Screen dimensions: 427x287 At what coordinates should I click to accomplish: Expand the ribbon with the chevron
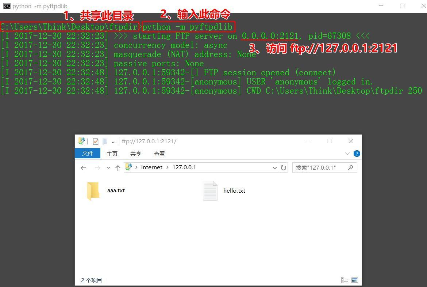click(347, 154)
